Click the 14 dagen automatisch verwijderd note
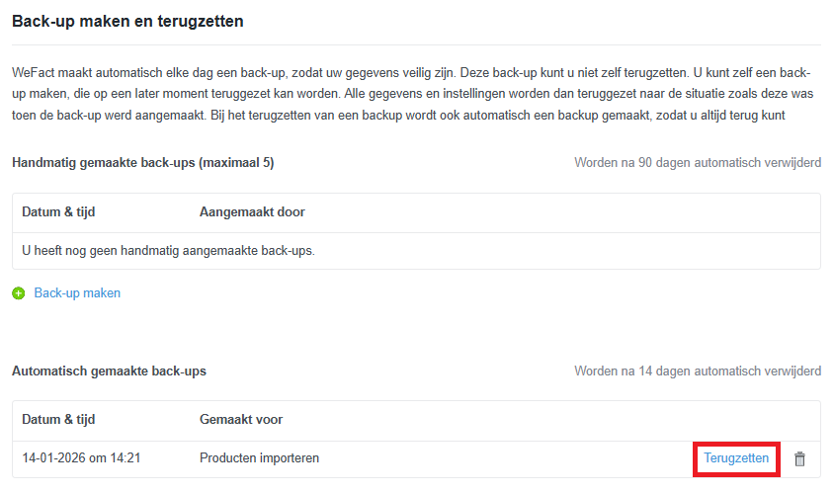 click(x=697, y=371)
